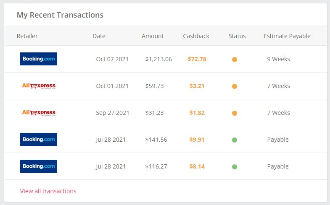Click the $9.91 cashback amount
Image resolution: width=330 pixels, height=205 pixels.
click(x=197, y=140)
